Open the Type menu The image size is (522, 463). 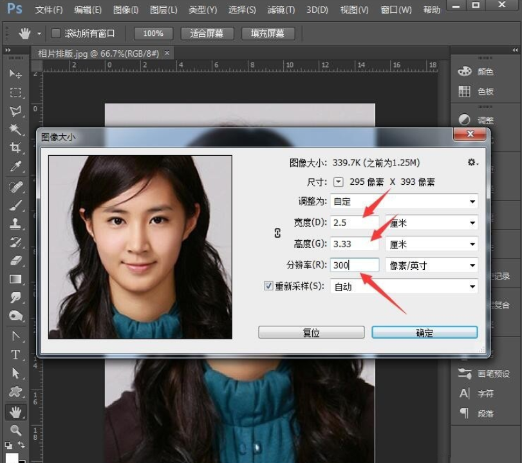tap(203, 10)
